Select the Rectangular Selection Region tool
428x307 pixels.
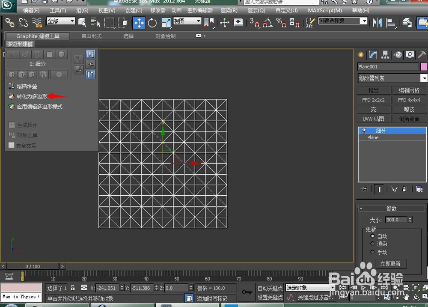pos(110,22)
